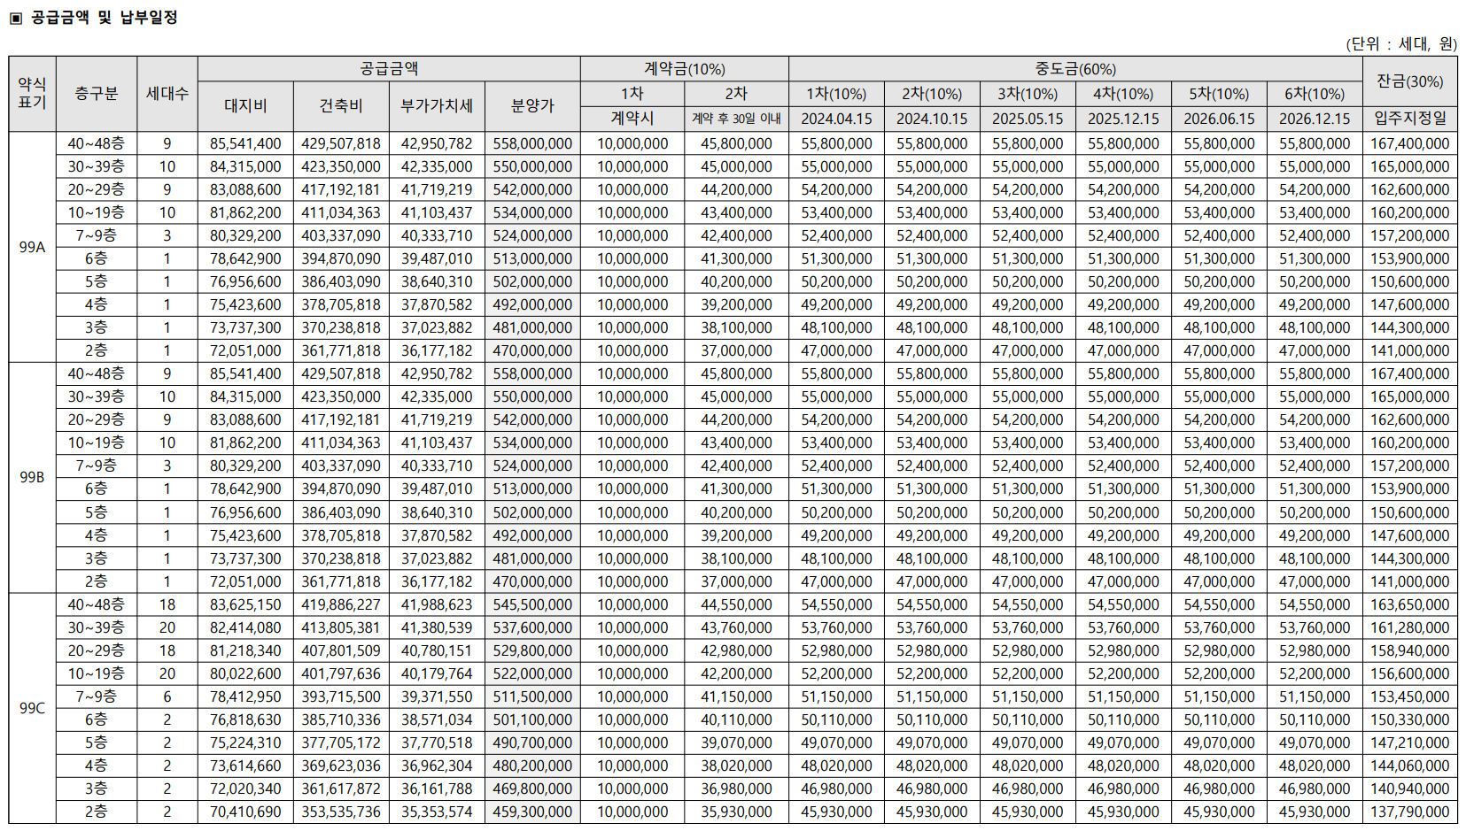The width and height of the screenshot is (1466, 831).
Task: Select 대지비 value 83,625,150
Action: click(245, 604)
